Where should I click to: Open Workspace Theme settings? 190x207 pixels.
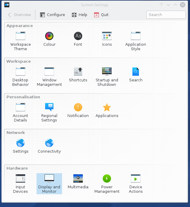(20, 41)
